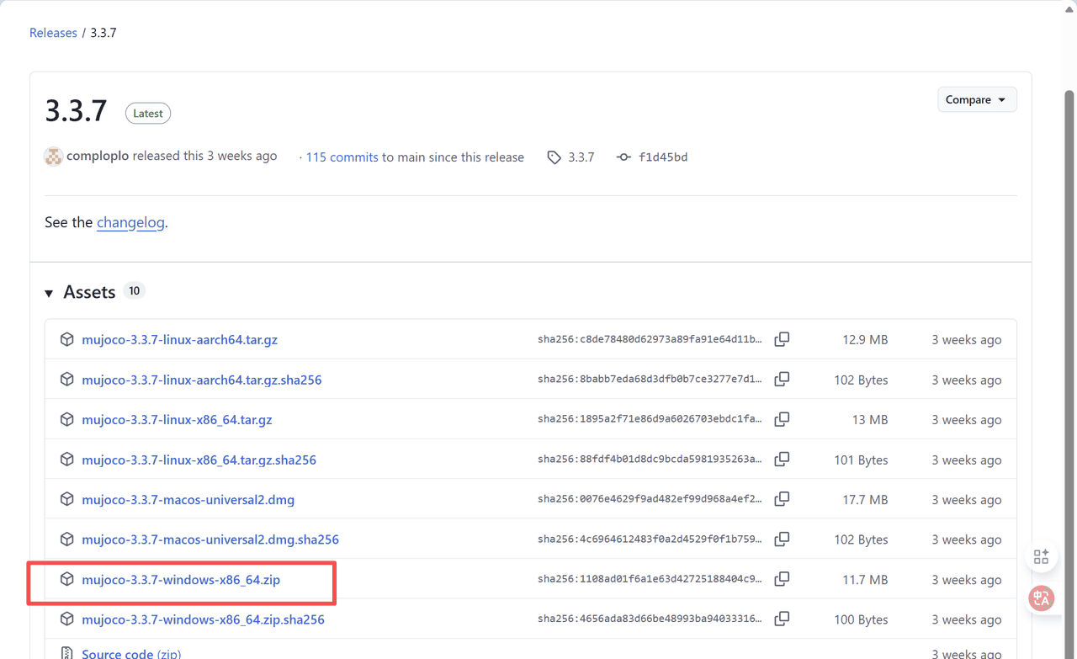Click the translate icon at right edge
1077x659 pixels.
1041,598
